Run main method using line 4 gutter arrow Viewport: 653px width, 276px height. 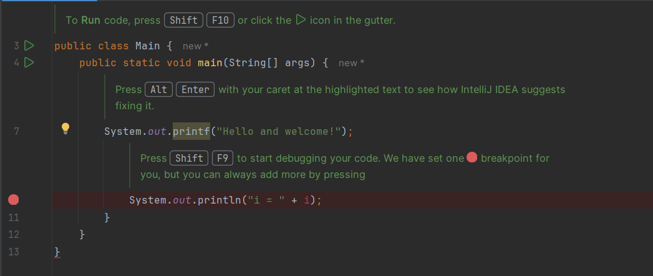[x=29, y=62]
